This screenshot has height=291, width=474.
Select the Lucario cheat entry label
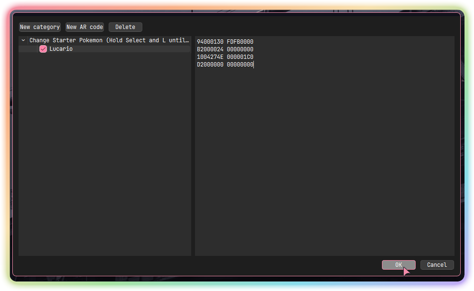click(61, 49)
